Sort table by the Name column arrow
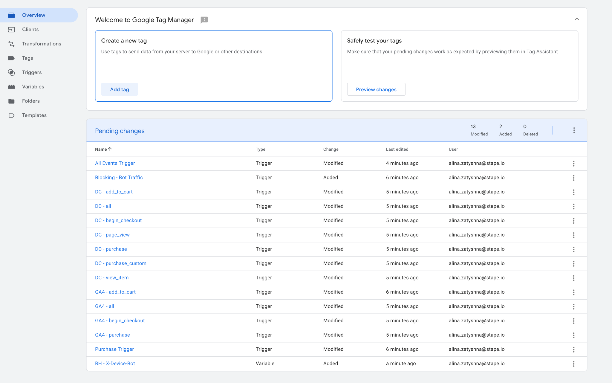This screenshot has width=612, height=383. tap(110, 149)
